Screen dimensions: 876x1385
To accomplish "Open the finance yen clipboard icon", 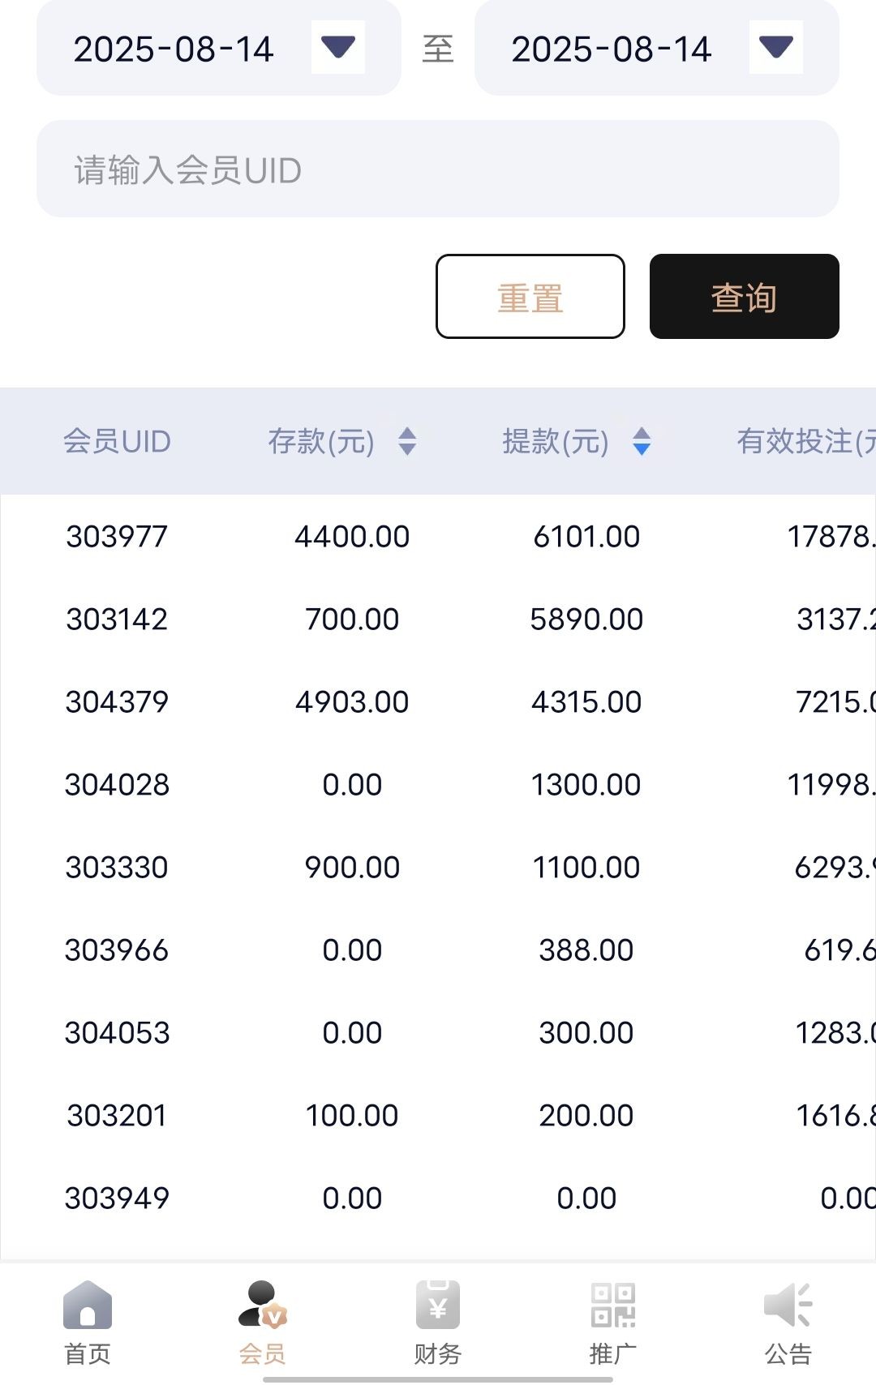I will coord(438,1305).
